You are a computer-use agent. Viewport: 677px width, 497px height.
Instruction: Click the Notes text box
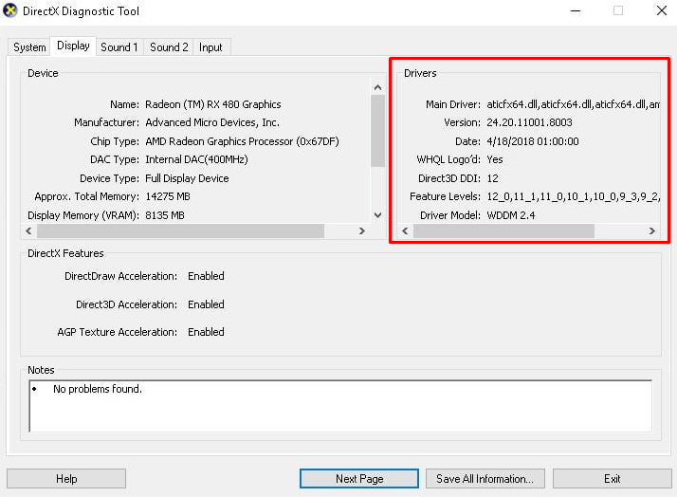(340, 406)
